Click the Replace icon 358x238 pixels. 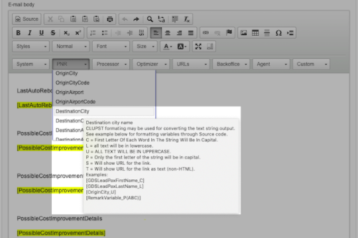click(x=161, y=19)
